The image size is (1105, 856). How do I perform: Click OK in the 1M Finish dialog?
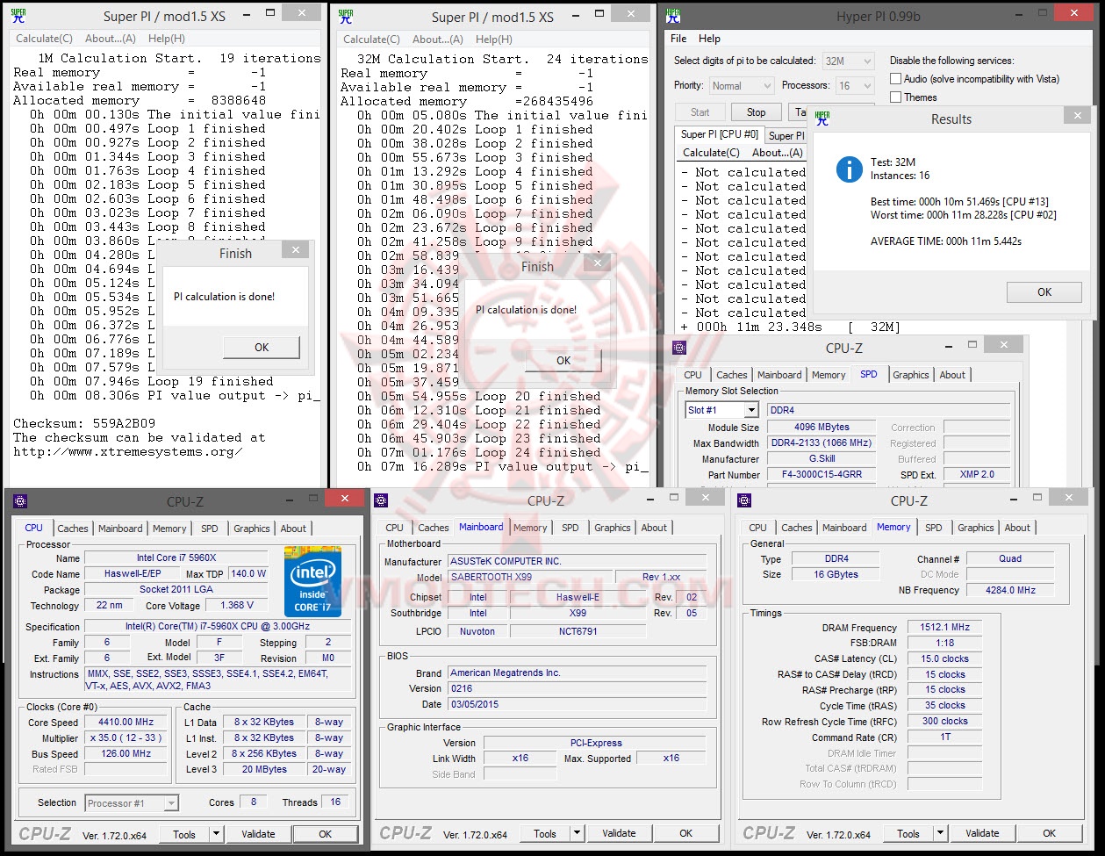tap(262, 347)
